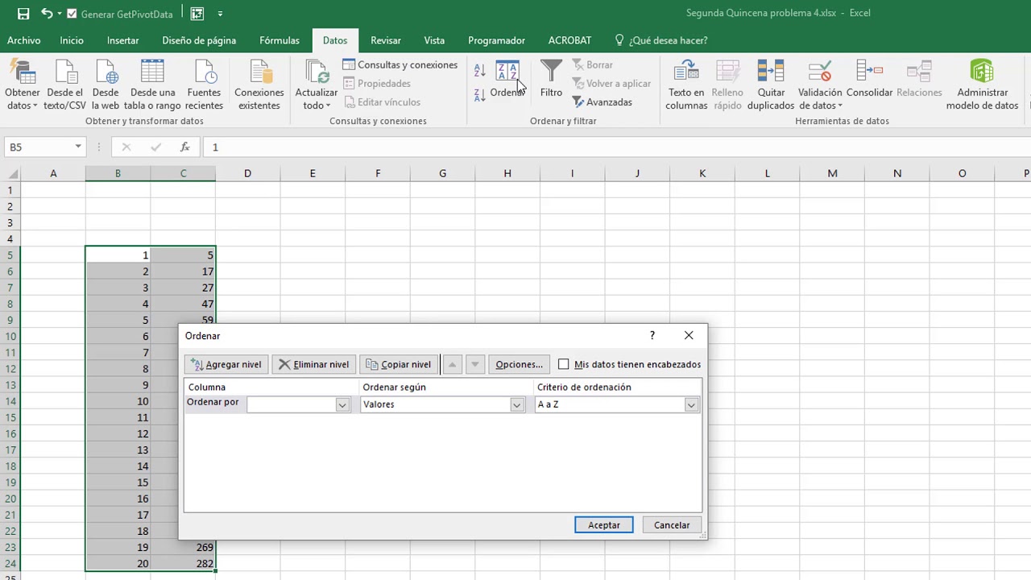Click the move level up arrow
This screenshot has height=580, width=1031.
pos(452,364)
